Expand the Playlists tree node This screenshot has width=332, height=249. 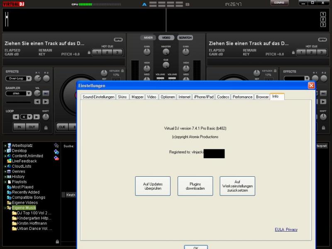point(5,182)
